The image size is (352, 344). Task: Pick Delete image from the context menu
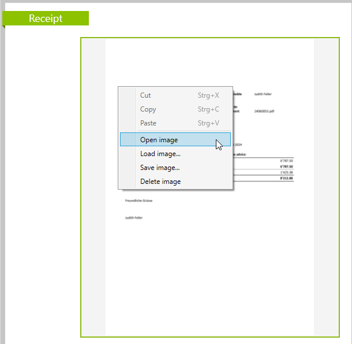point(160,182)
